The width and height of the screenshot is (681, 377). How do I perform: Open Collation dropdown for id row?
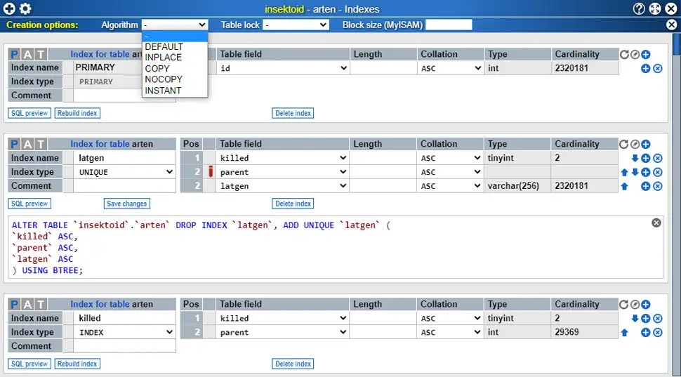(x=451, y=68)
